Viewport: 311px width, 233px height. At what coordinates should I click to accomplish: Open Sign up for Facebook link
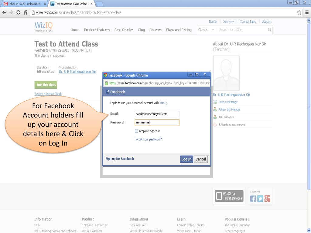pyautogui.click(x=120, y=159)
